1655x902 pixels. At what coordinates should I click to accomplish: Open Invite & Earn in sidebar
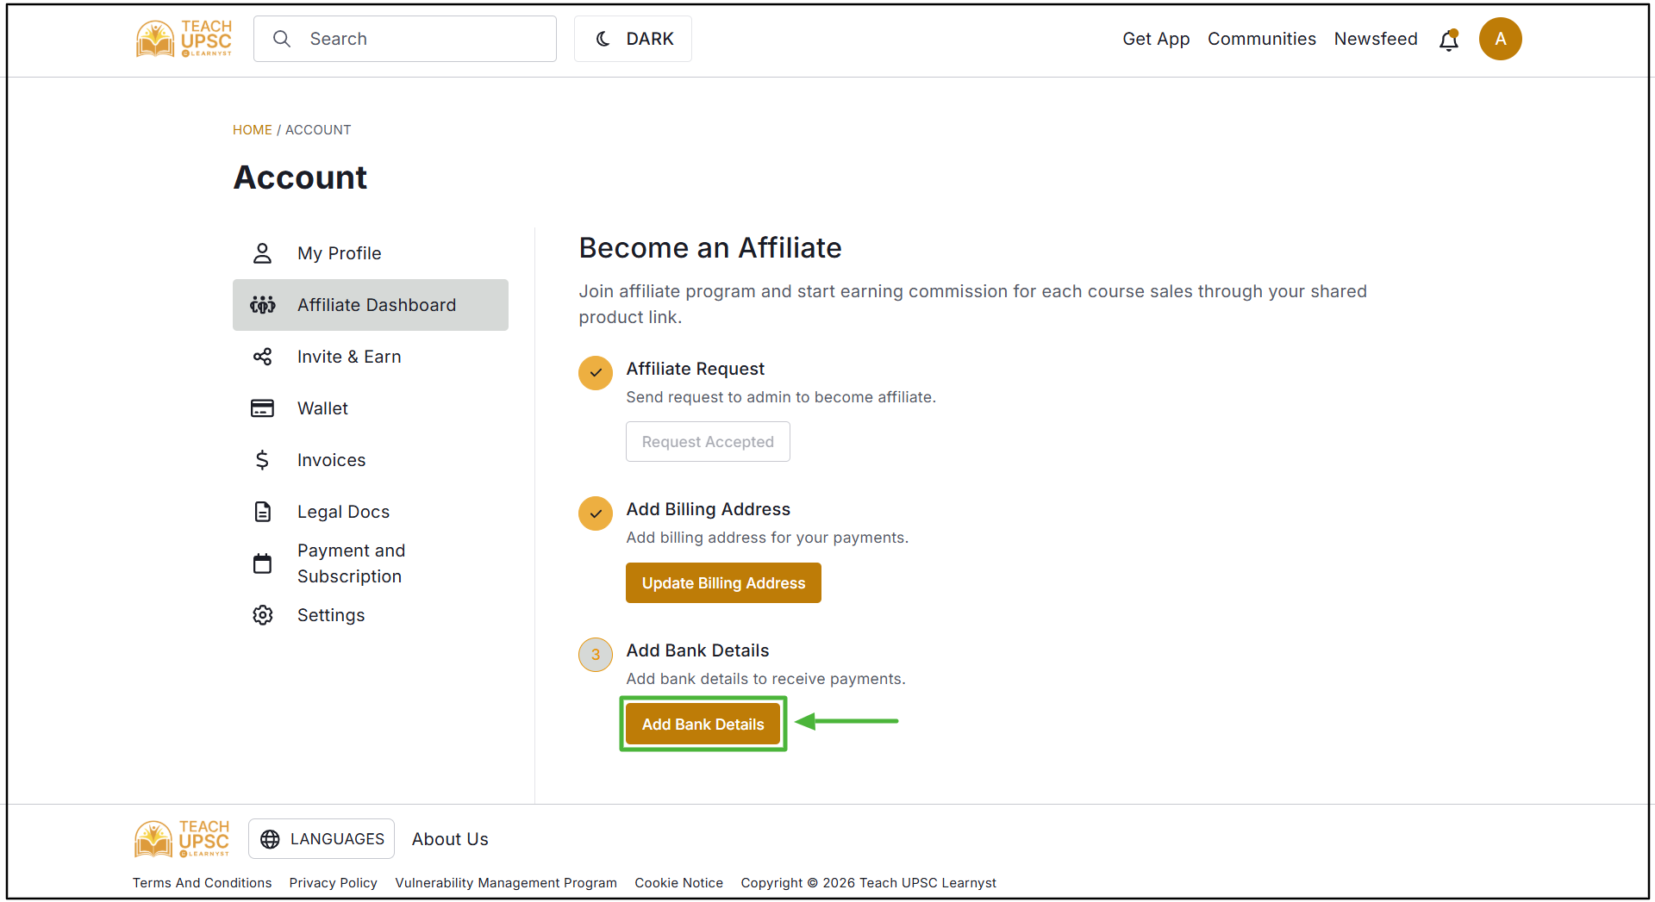click(x=371, y=357)
